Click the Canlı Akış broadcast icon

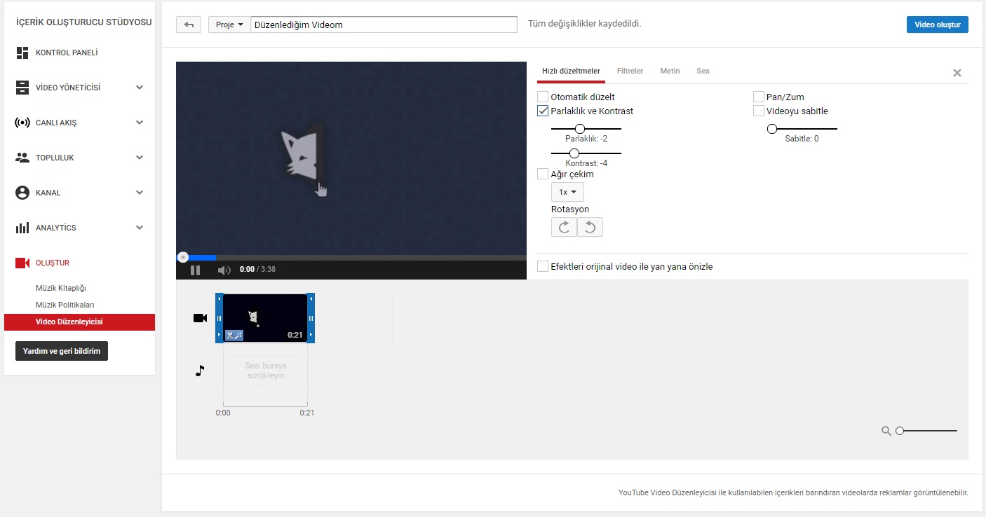[x=22, y=123]
